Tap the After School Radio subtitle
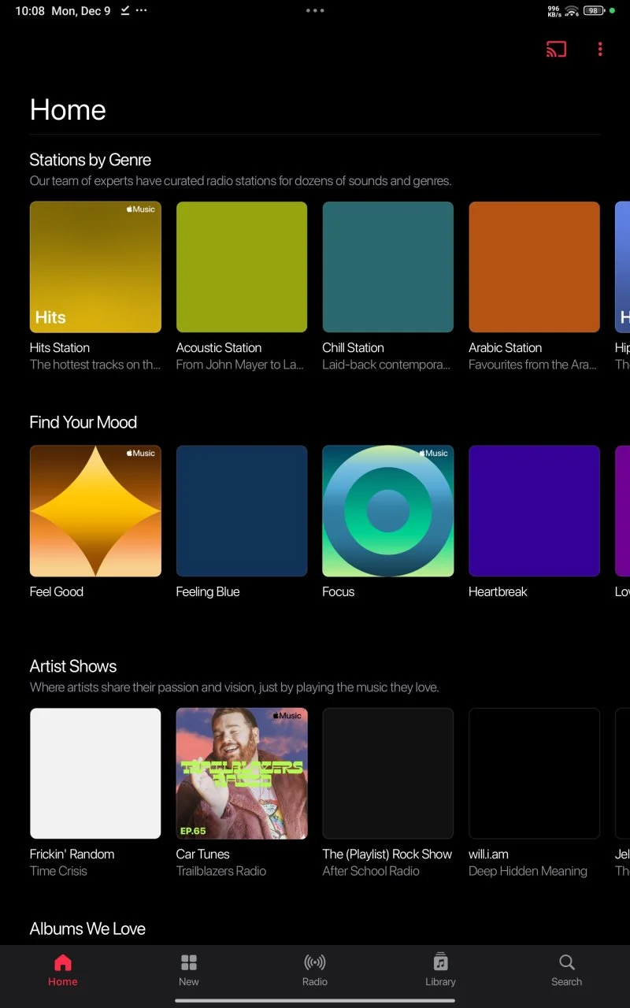 tap(371, 871)
